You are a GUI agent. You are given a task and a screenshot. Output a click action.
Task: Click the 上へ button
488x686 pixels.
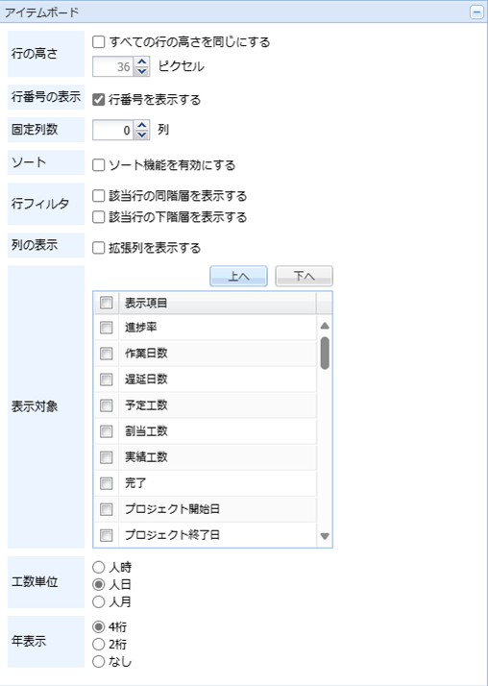pos(239,276)
